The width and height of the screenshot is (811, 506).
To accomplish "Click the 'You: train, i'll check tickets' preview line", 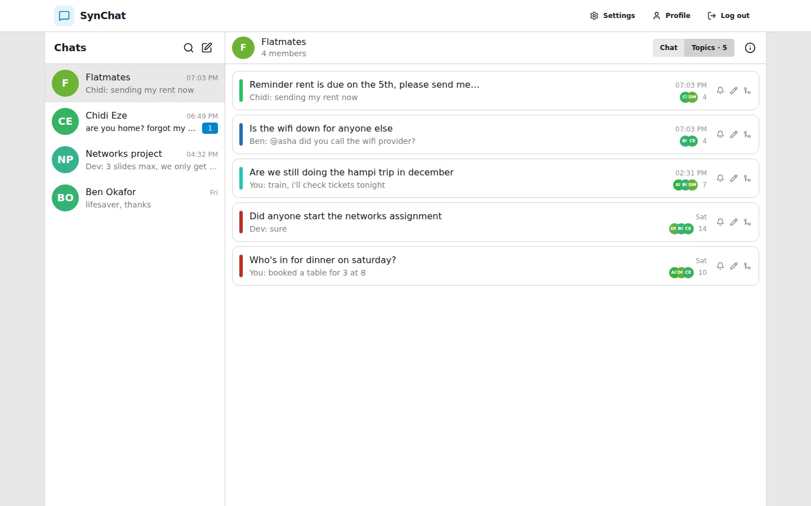I will [x=317, y=185].
